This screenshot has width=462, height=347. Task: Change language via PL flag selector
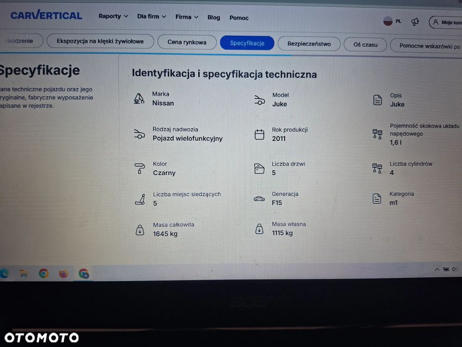click(x=392, y=21)
